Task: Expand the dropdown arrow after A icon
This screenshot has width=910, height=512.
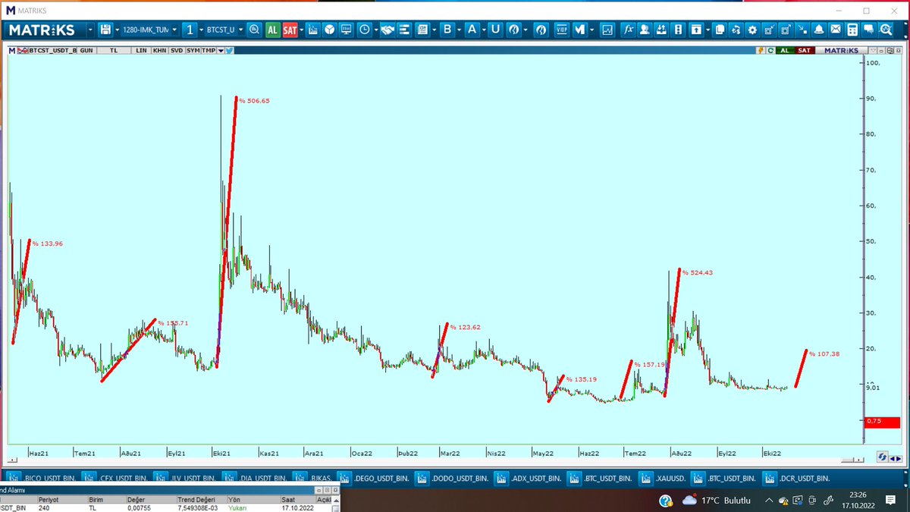Action: coord(482,30)
